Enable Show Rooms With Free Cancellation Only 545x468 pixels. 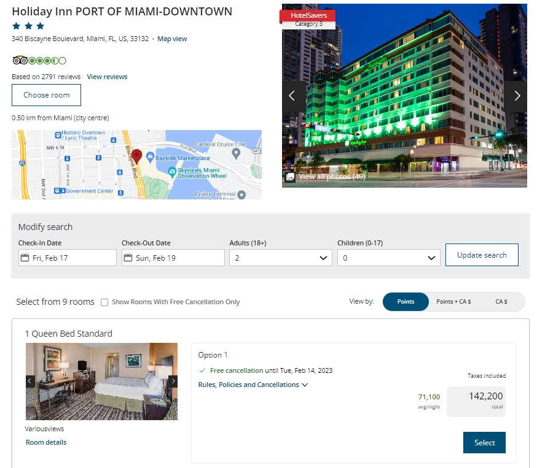(x=104, y=302)
